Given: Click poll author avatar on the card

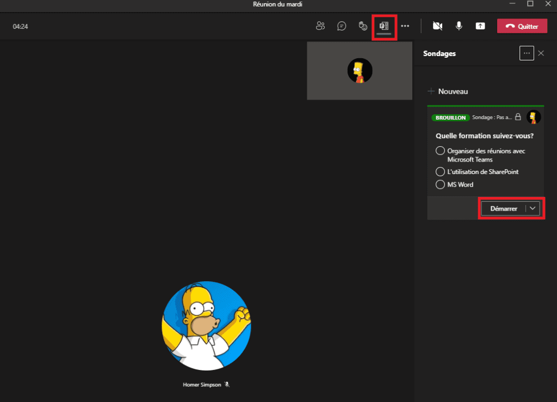Looking at the screenshot, I should [533, 117].
